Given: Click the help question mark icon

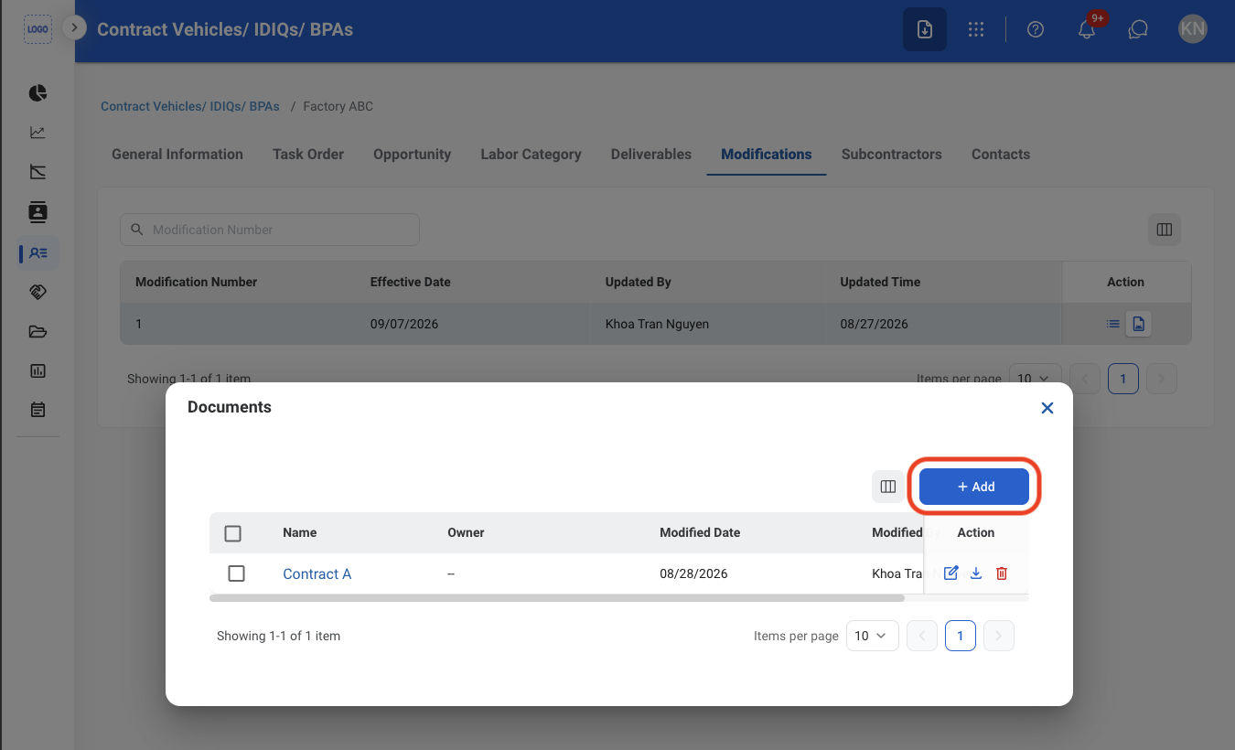Looking at the screenshot, I should coord(1036,29).
